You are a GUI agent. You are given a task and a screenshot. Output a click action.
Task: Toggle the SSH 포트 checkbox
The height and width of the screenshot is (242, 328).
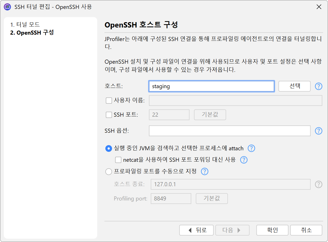pos(109,115)
